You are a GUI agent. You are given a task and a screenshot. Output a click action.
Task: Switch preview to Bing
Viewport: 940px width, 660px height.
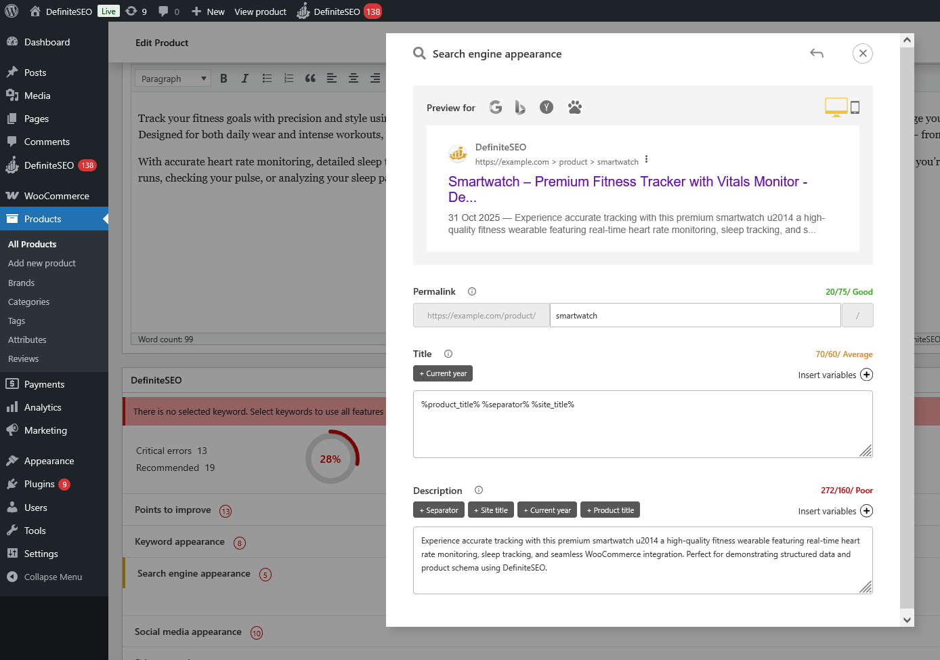520,107
